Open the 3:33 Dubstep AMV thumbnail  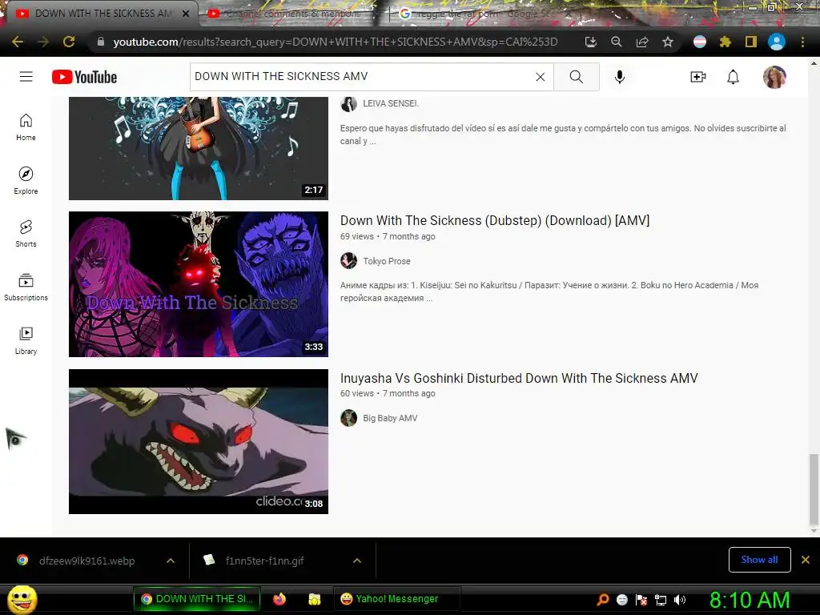pyautogui.click(x=199, y=284)
